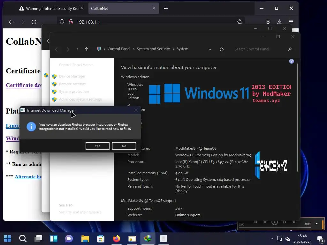Click stop on the mini media player

tap(265, 222)
